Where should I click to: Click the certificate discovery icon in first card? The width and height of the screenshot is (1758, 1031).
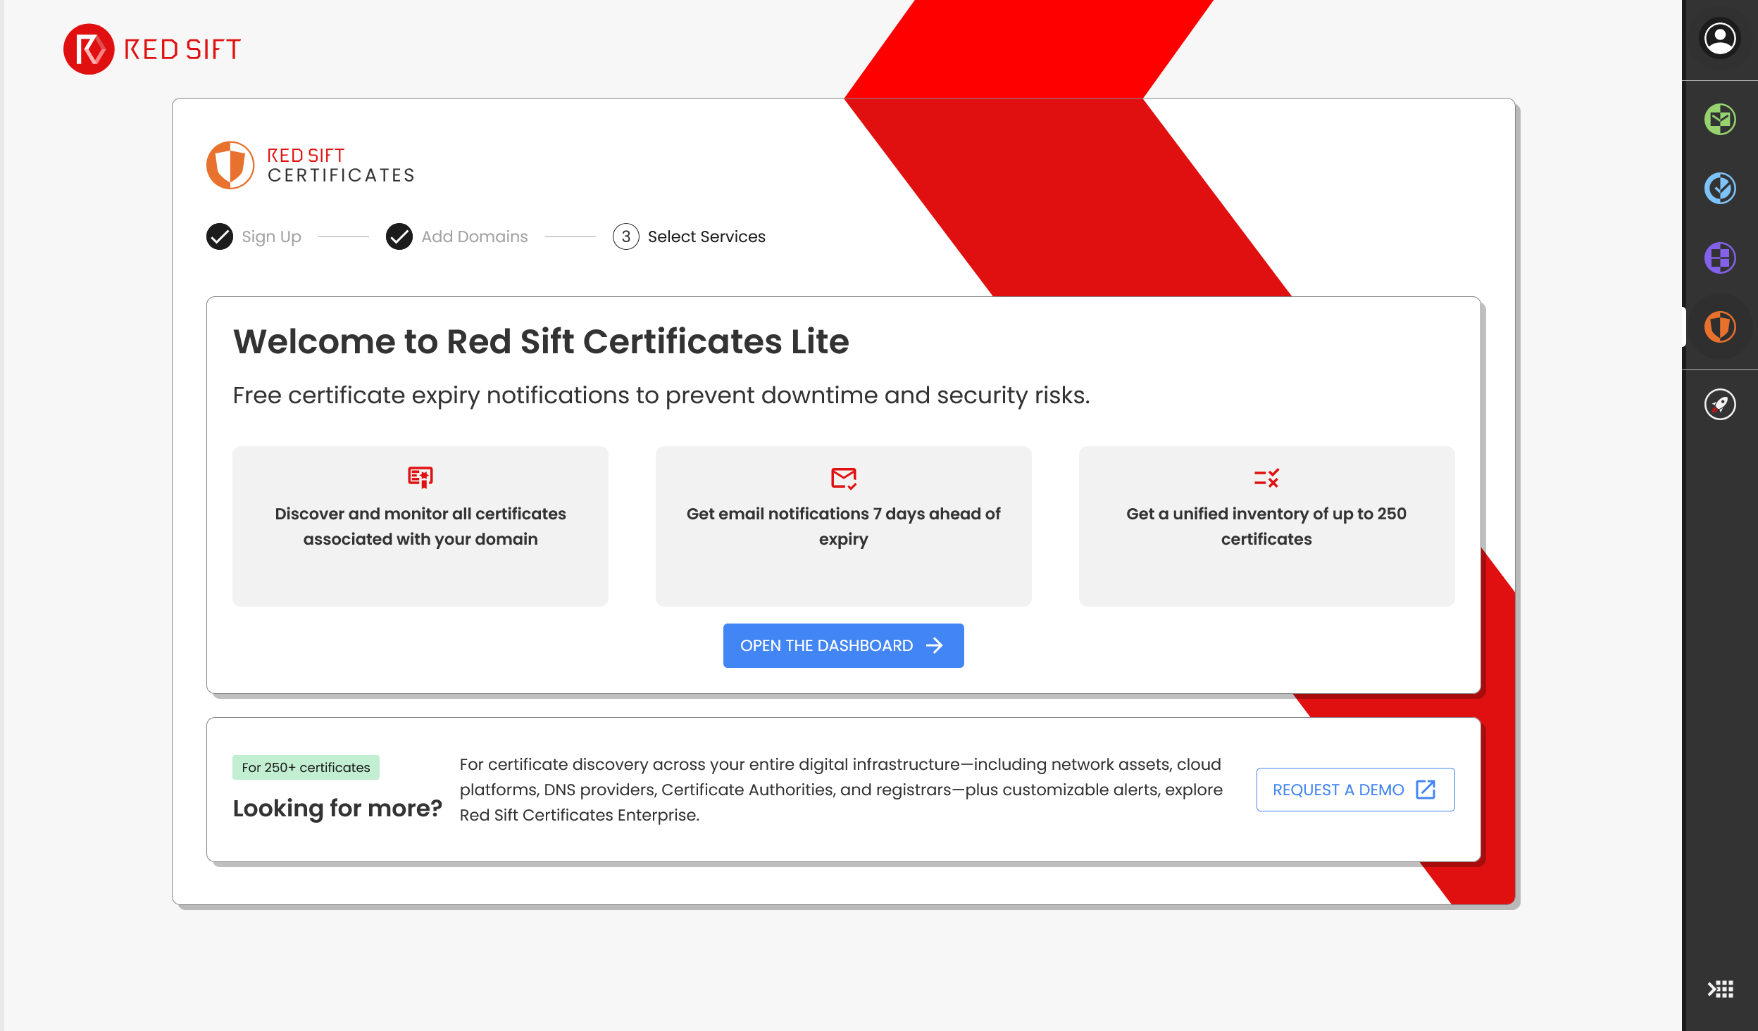(x=420, y=478)
